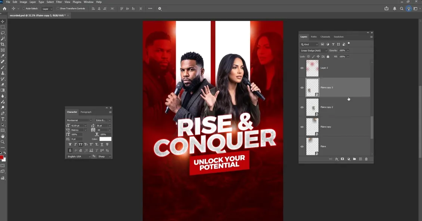422x221 pixels.
Task: Select the Flaire copy 2 layer thumbnail
Action: [312, 107]
